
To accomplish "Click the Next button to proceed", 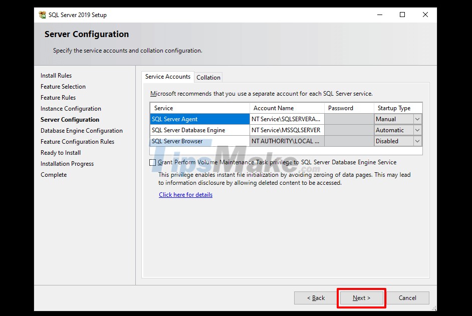I will [x=361, y=297].
